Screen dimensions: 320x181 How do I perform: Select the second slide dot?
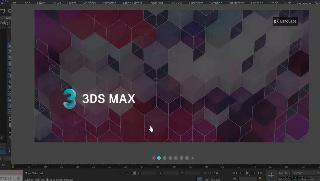click(165, 158)
